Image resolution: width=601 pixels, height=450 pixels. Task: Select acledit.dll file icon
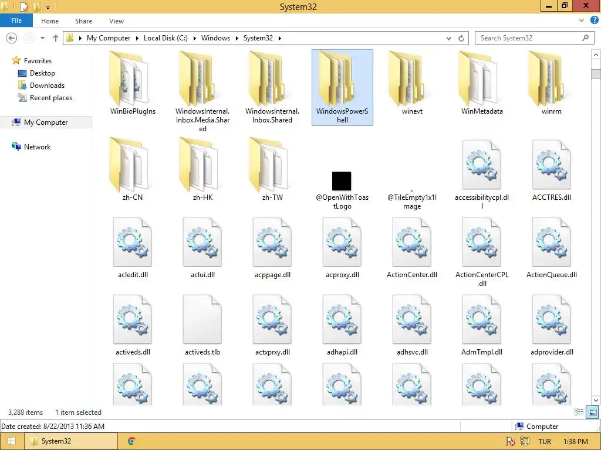(133, 242)
